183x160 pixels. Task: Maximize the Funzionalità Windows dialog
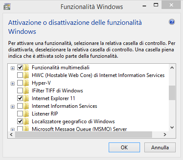[156, 5]
